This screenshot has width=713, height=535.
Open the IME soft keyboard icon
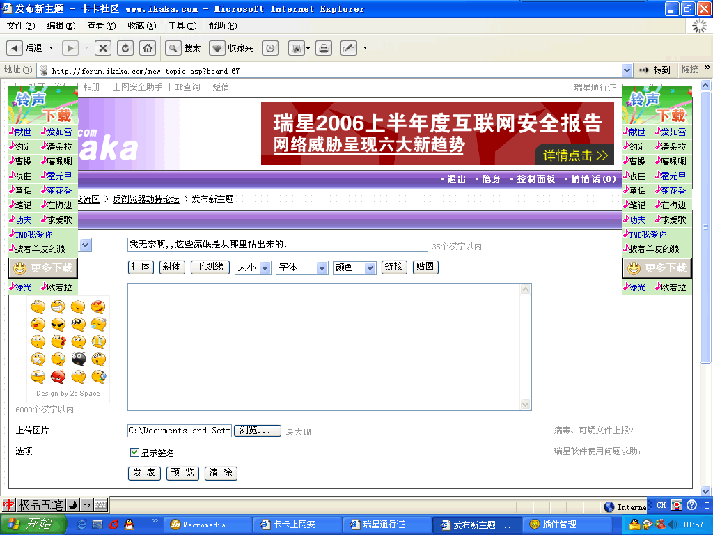click(x=100, y=504)
